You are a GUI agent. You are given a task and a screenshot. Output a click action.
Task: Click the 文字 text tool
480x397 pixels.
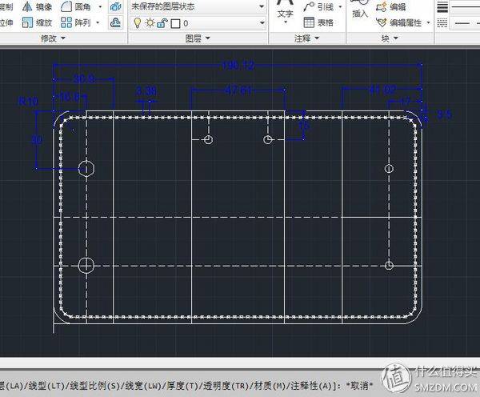tap(285, 10)
